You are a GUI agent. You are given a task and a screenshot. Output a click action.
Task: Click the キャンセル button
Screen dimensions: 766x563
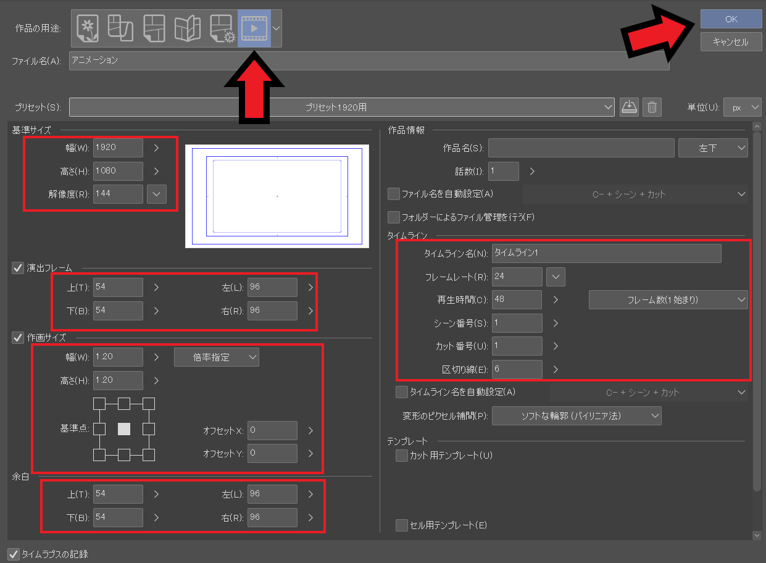731,42
